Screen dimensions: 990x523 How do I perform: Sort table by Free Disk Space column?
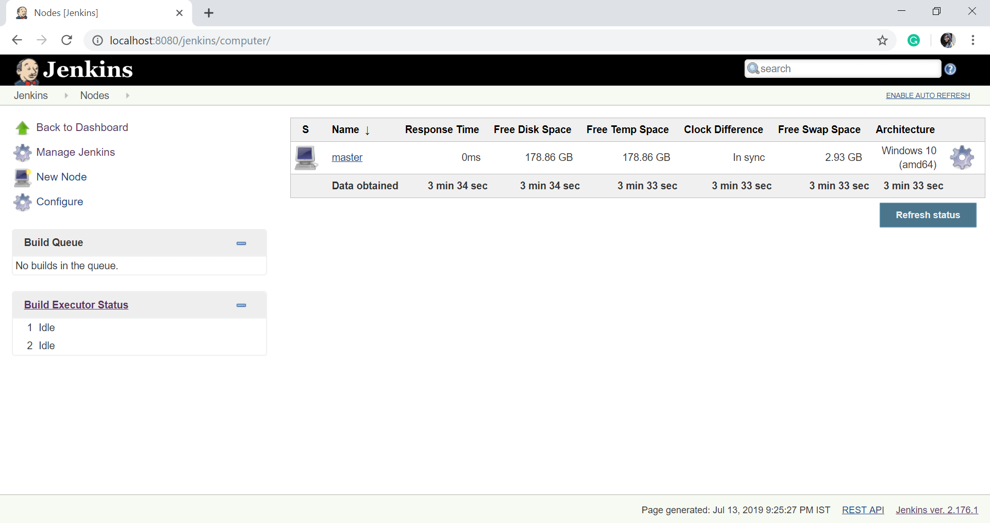(532, 129)
